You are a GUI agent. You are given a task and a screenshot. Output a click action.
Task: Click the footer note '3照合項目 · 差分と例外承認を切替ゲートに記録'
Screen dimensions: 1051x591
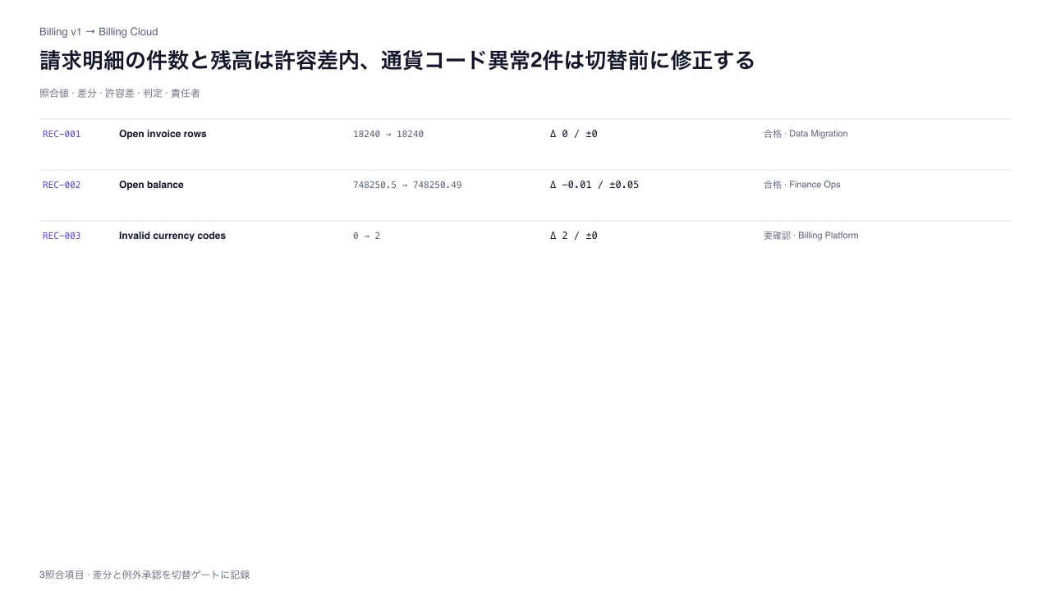pyautogui.click(x=145, y=575)
